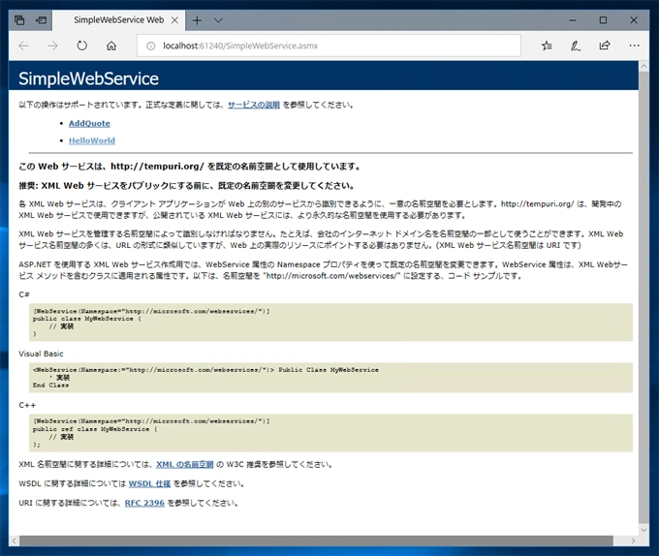Viewport: 659px width, 556px height.
Task: Open the RFC 2396 link
Action: pos(144,503)
